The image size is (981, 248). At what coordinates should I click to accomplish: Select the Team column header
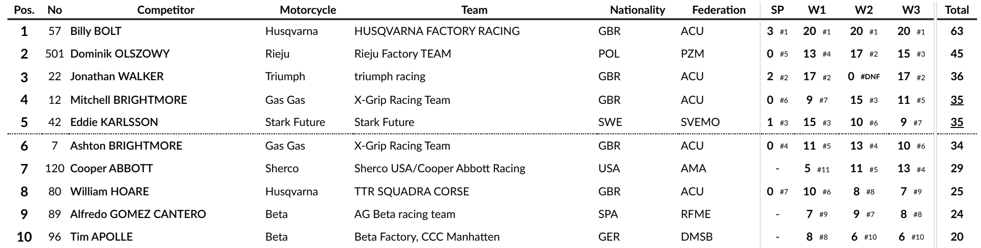pyautogui.click(x=474, y=10)
